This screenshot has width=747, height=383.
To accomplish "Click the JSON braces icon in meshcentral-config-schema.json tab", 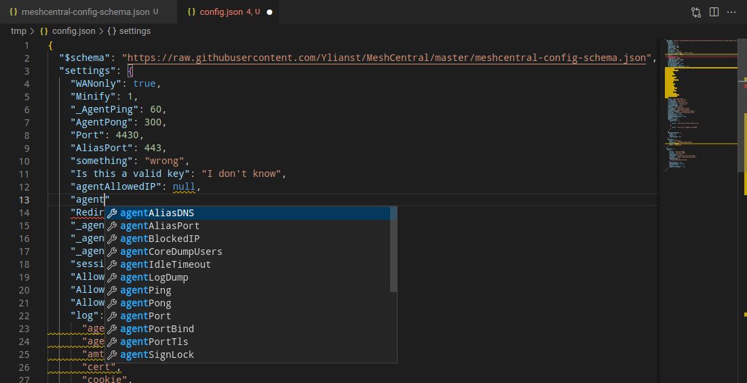I will (14, 12).
